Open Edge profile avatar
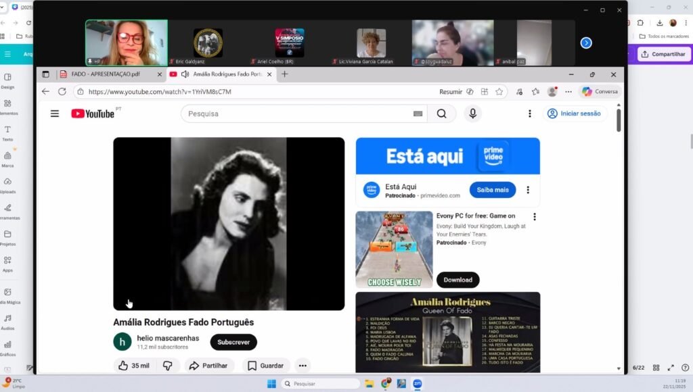The image size is (693, 392). click(x=552, y=91)
